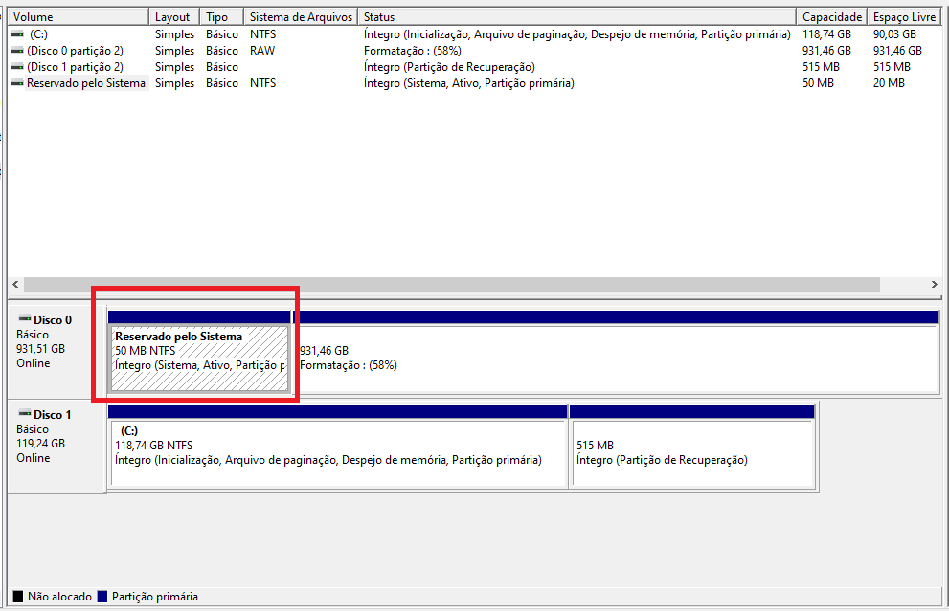Sort by the Tipo column header
The height and width of the screenshot is (611, 949).
click(x=221, y=17)
